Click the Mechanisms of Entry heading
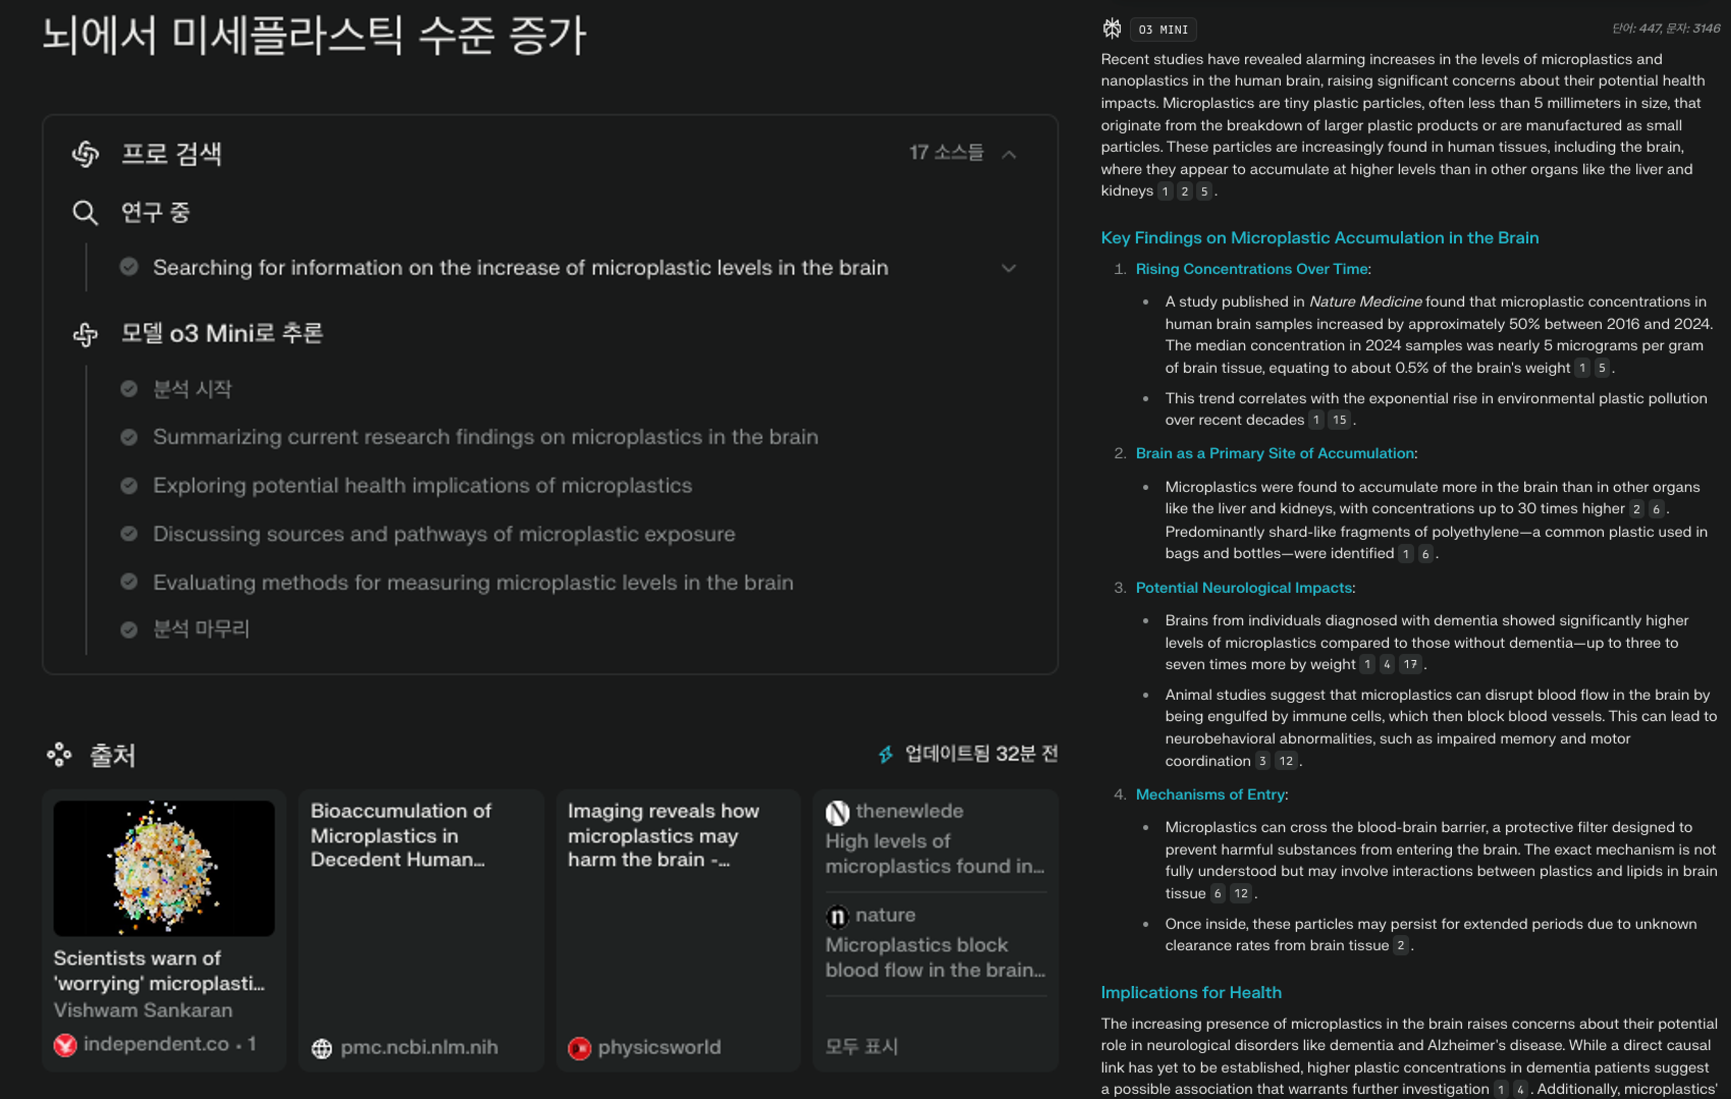 (1210, 795)
